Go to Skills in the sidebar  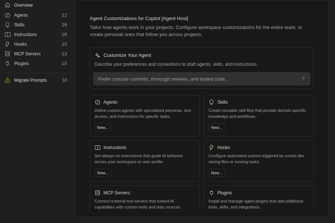coord(36,25)
